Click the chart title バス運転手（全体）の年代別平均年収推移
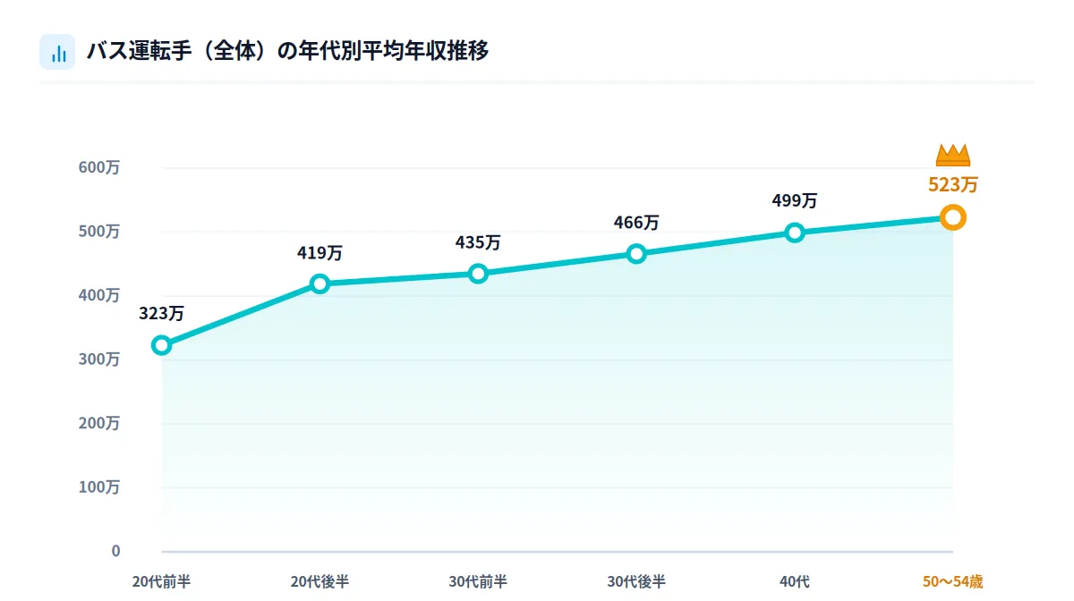This screenshot has width=1074, height=601. pyautogui.click(x=287, y=52)
